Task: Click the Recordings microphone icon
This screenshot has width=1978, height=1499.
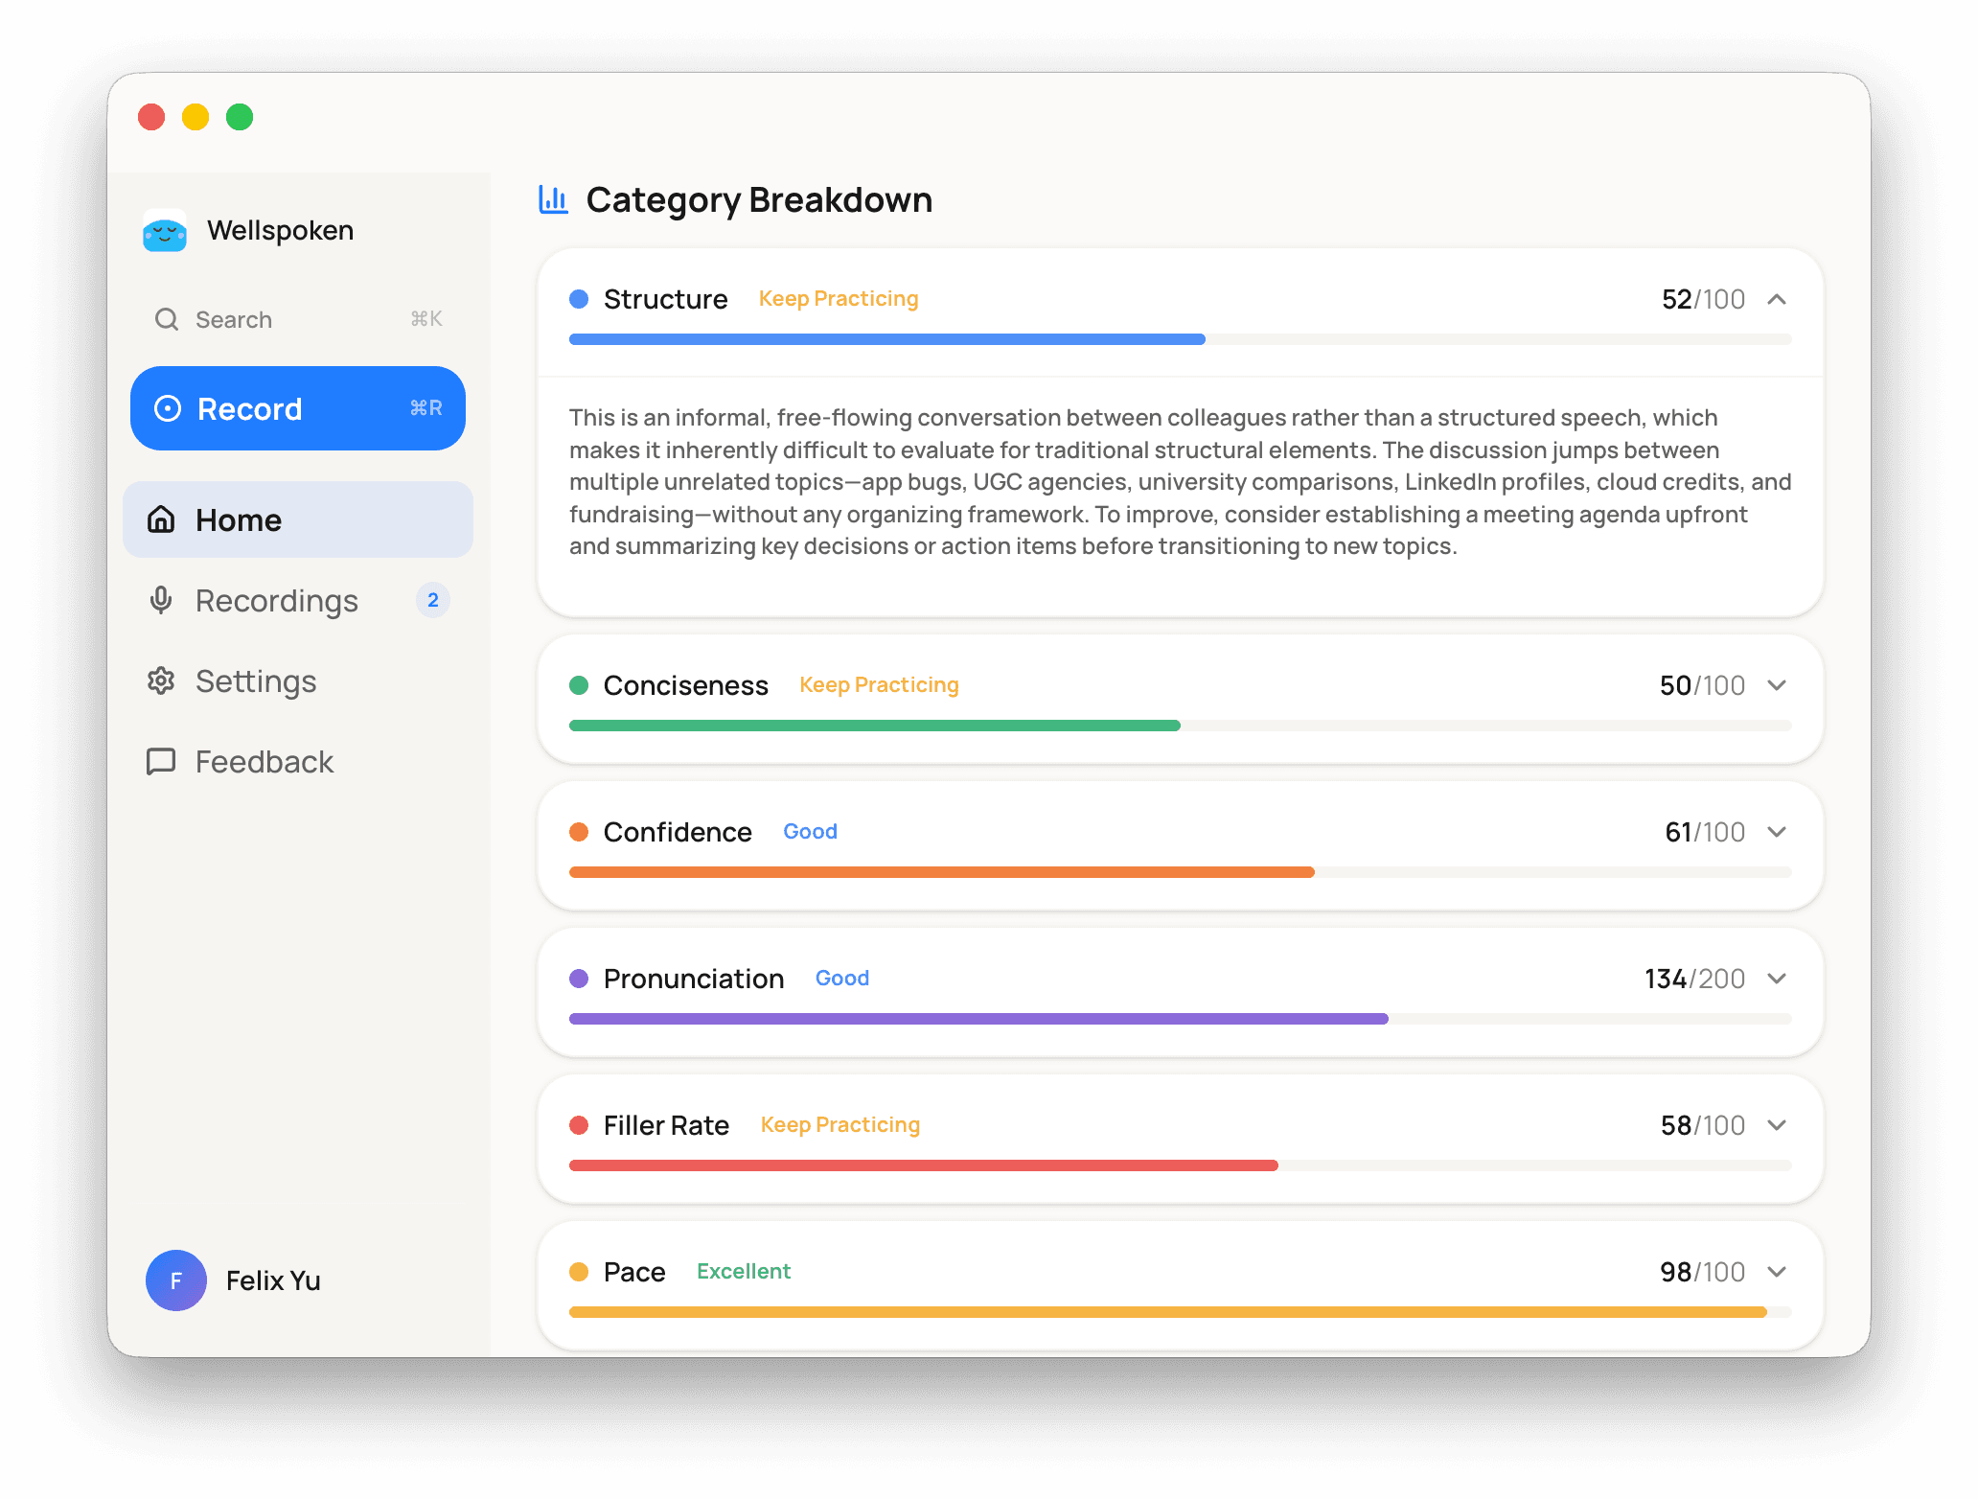Action: click(x=161, y=600)
